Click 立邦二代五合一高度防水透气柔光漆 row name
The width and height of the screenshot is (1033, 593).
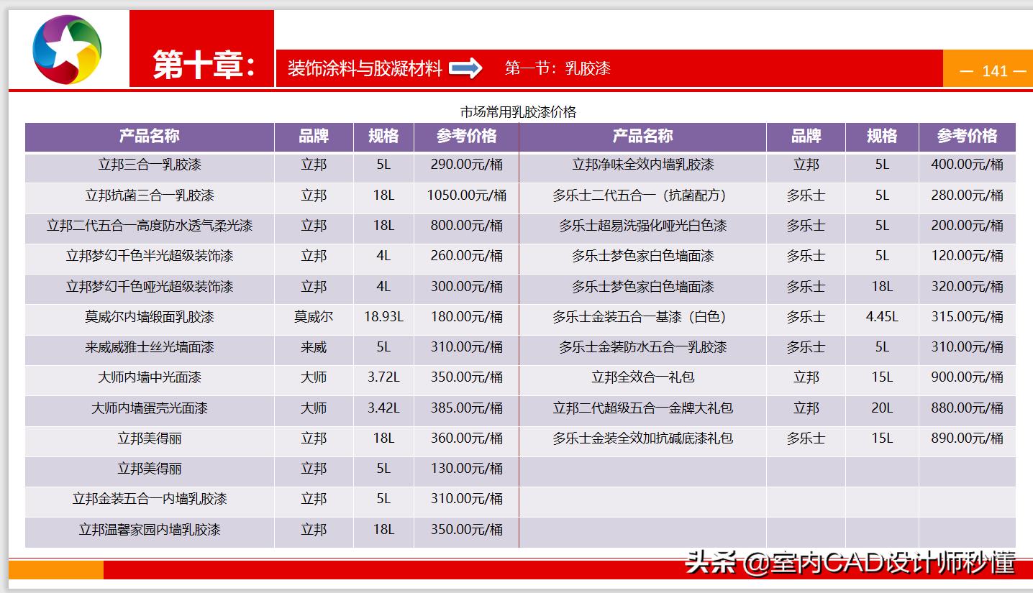pos(150,225)
